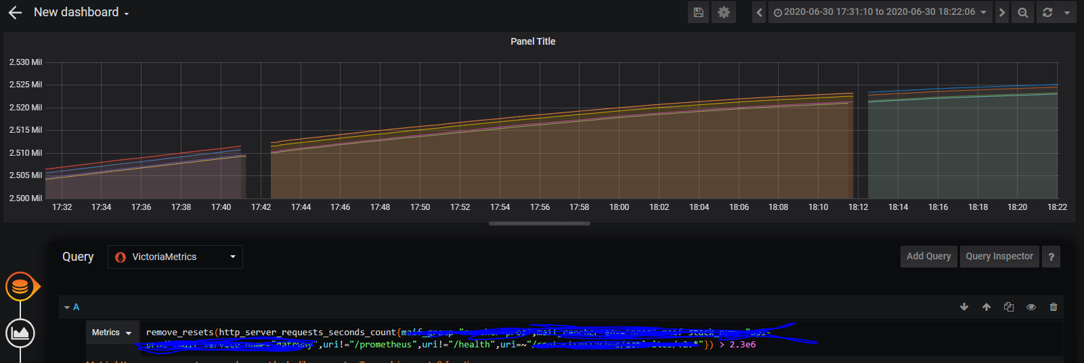
Task: Toggle visibility of query A
Action: pyautogui.click(x=1031, y=307)
